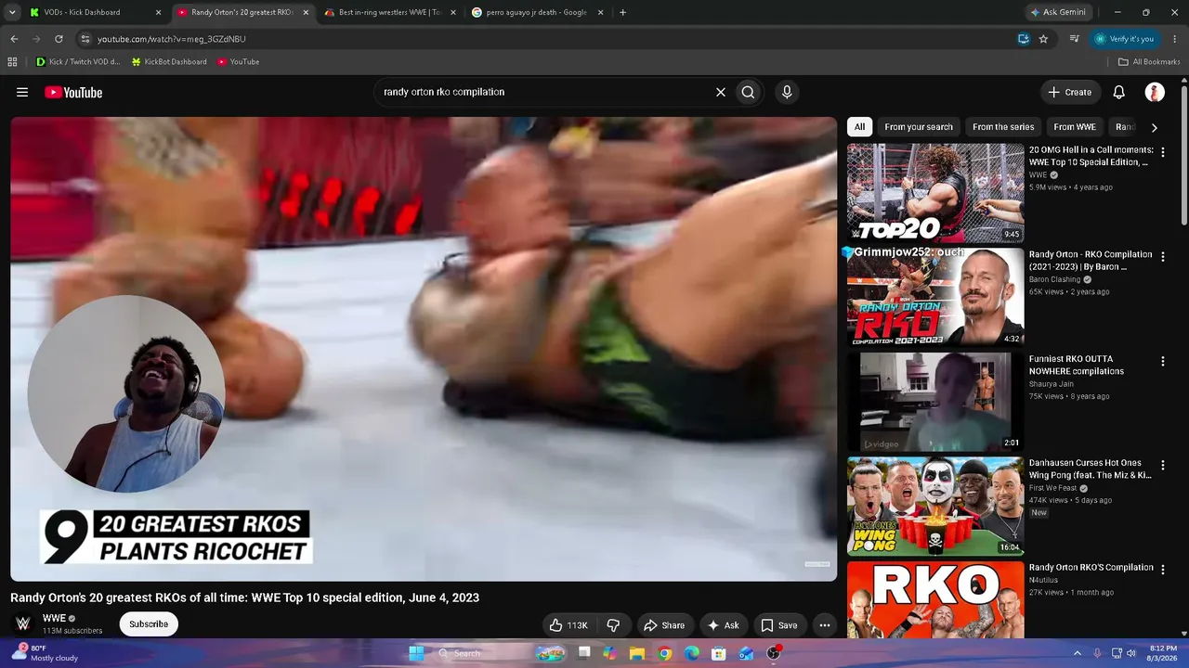Run the search with the magnifier button
This screenshot has height=668, width=1189.
[748, 92]
